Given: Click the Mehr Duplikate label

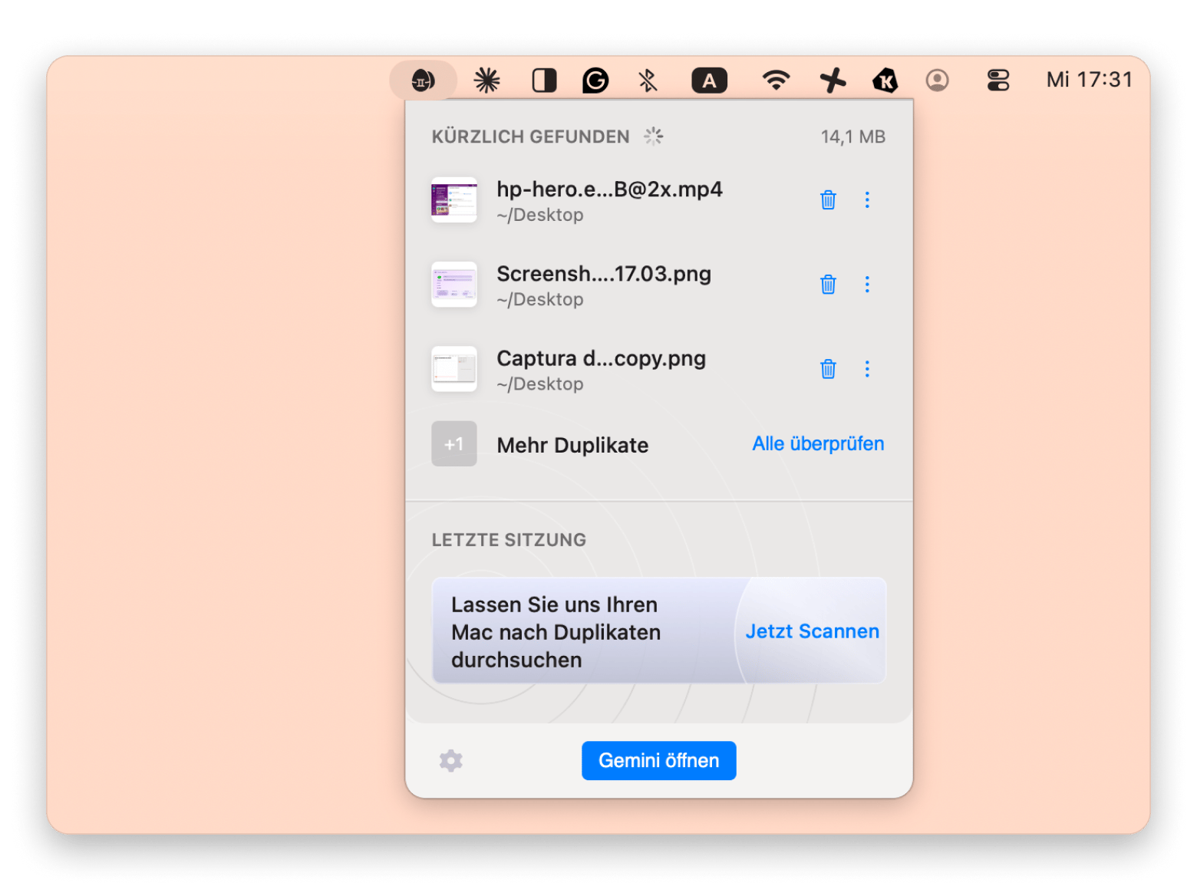Looking at the screenshot, I should click(x=572, y=445).
